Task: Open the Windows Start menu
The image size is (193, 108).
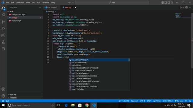Action: click(x=3, y=105)
